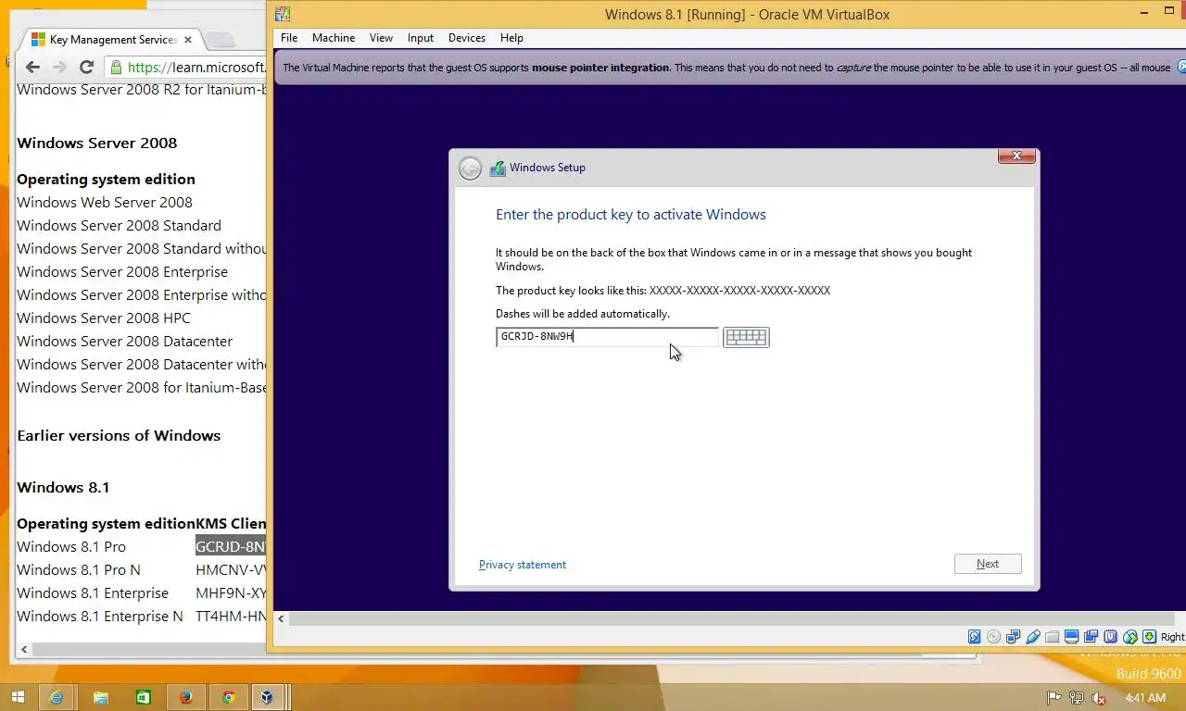The image size is (1186, 711).
Task: Click the browser address bar URL
Action: pyautogui.click(x=196, y=67)
